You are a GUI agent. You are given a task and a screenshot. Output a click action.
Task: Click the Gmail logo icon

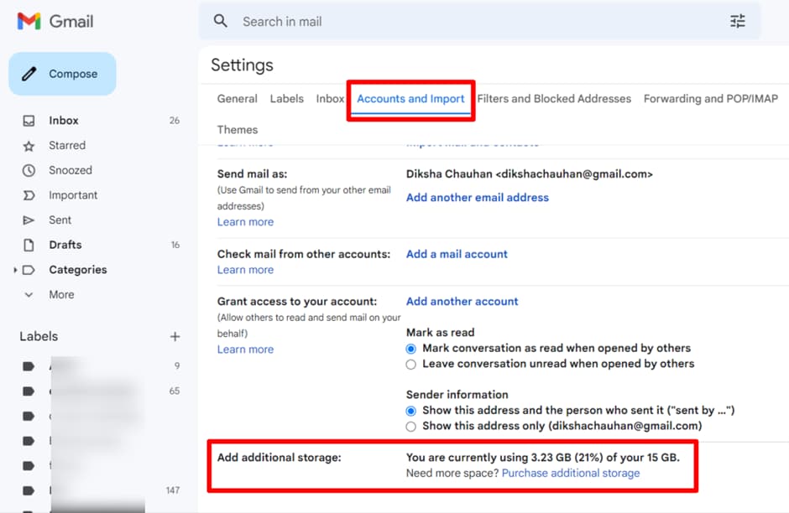(x=29, y=21)
